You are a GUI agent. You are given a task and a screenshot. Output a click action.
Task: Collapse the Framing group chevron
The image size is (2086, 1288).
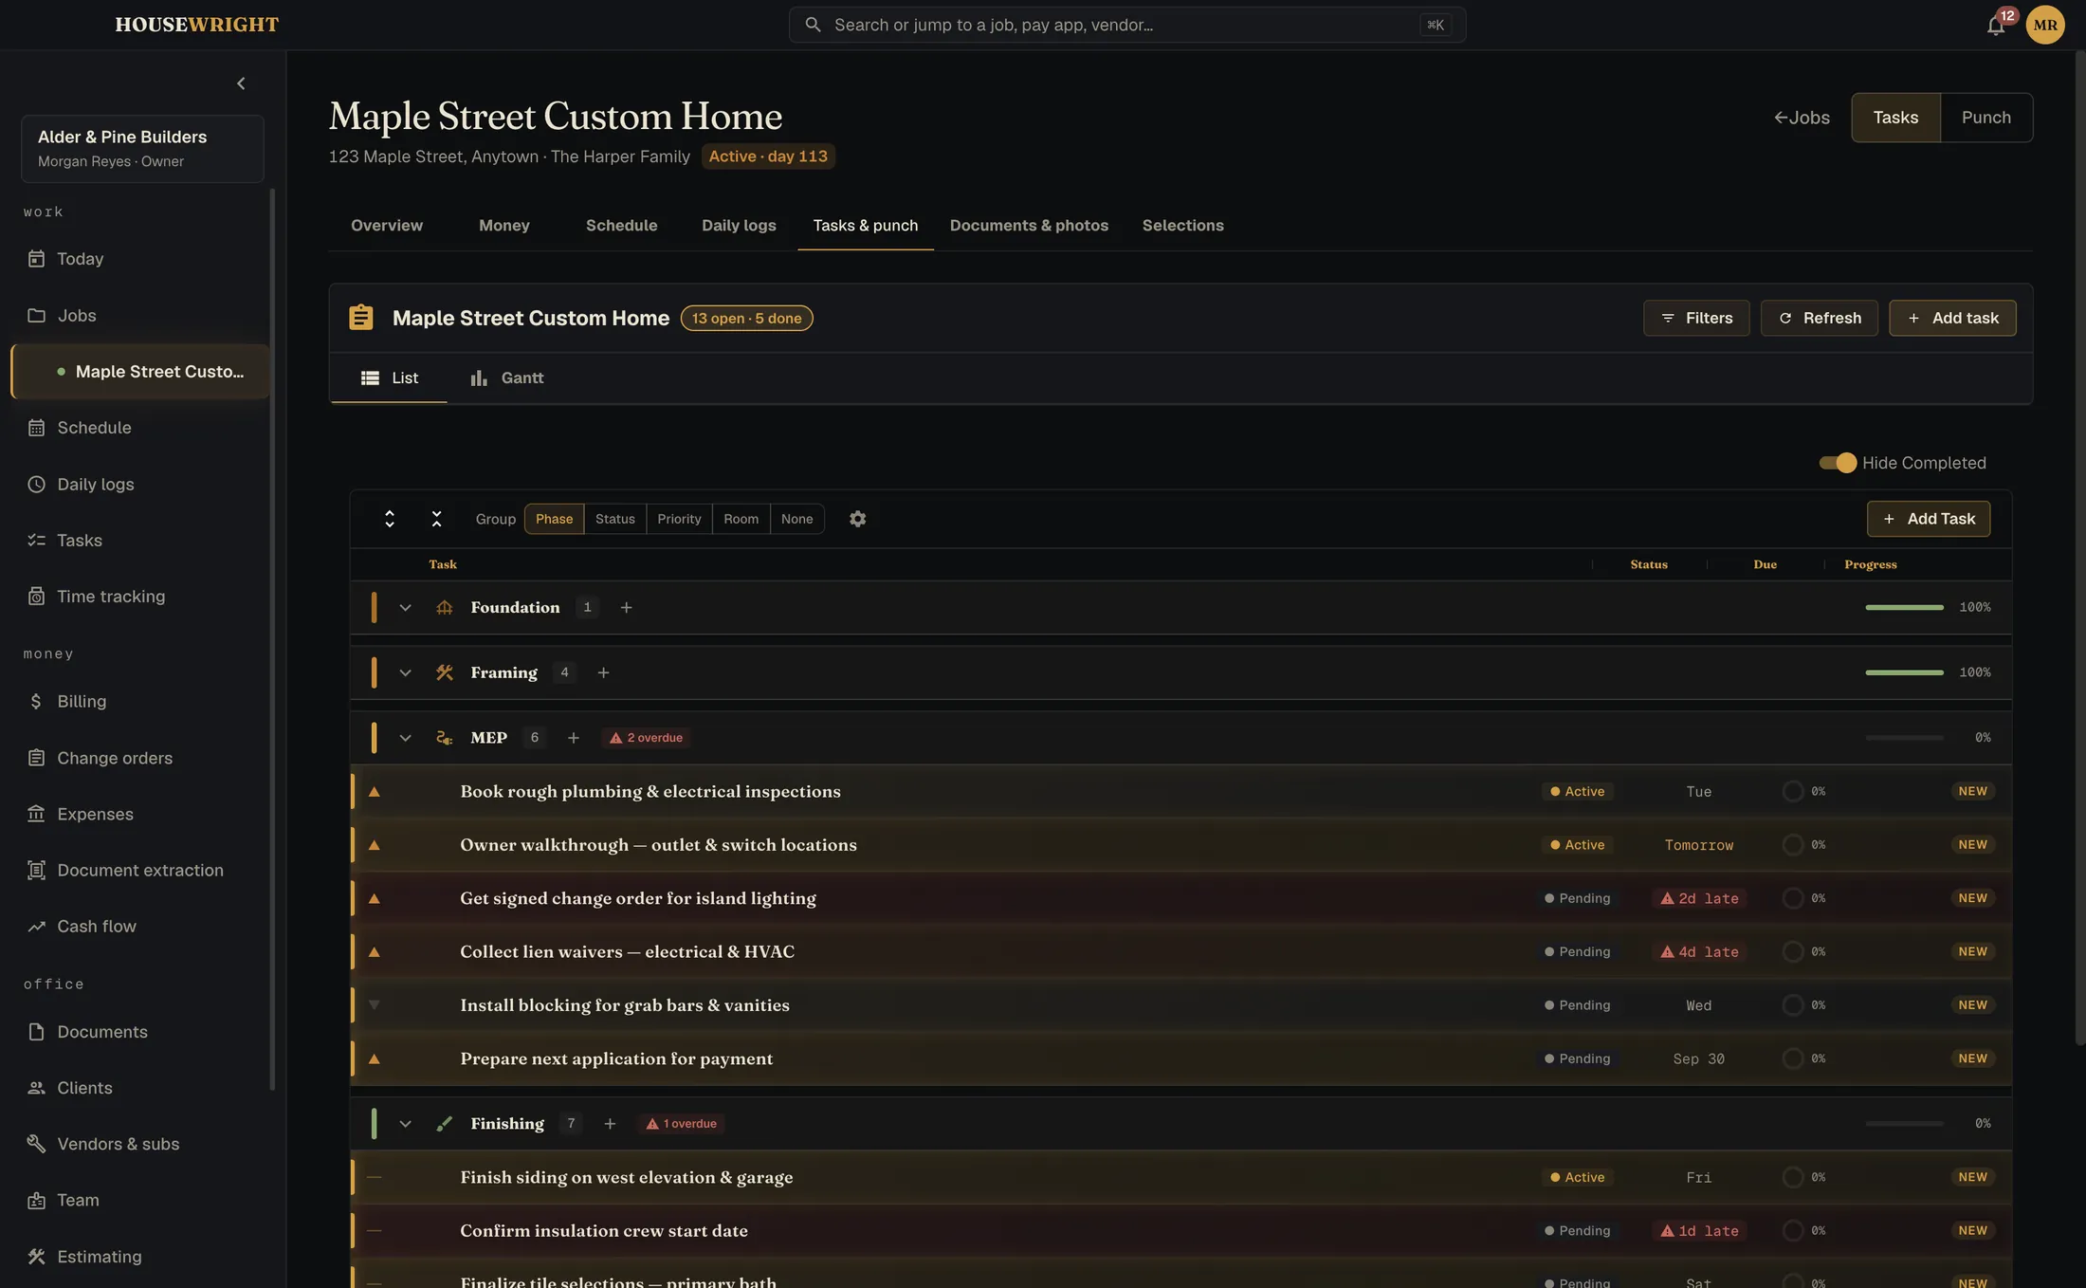405,672
